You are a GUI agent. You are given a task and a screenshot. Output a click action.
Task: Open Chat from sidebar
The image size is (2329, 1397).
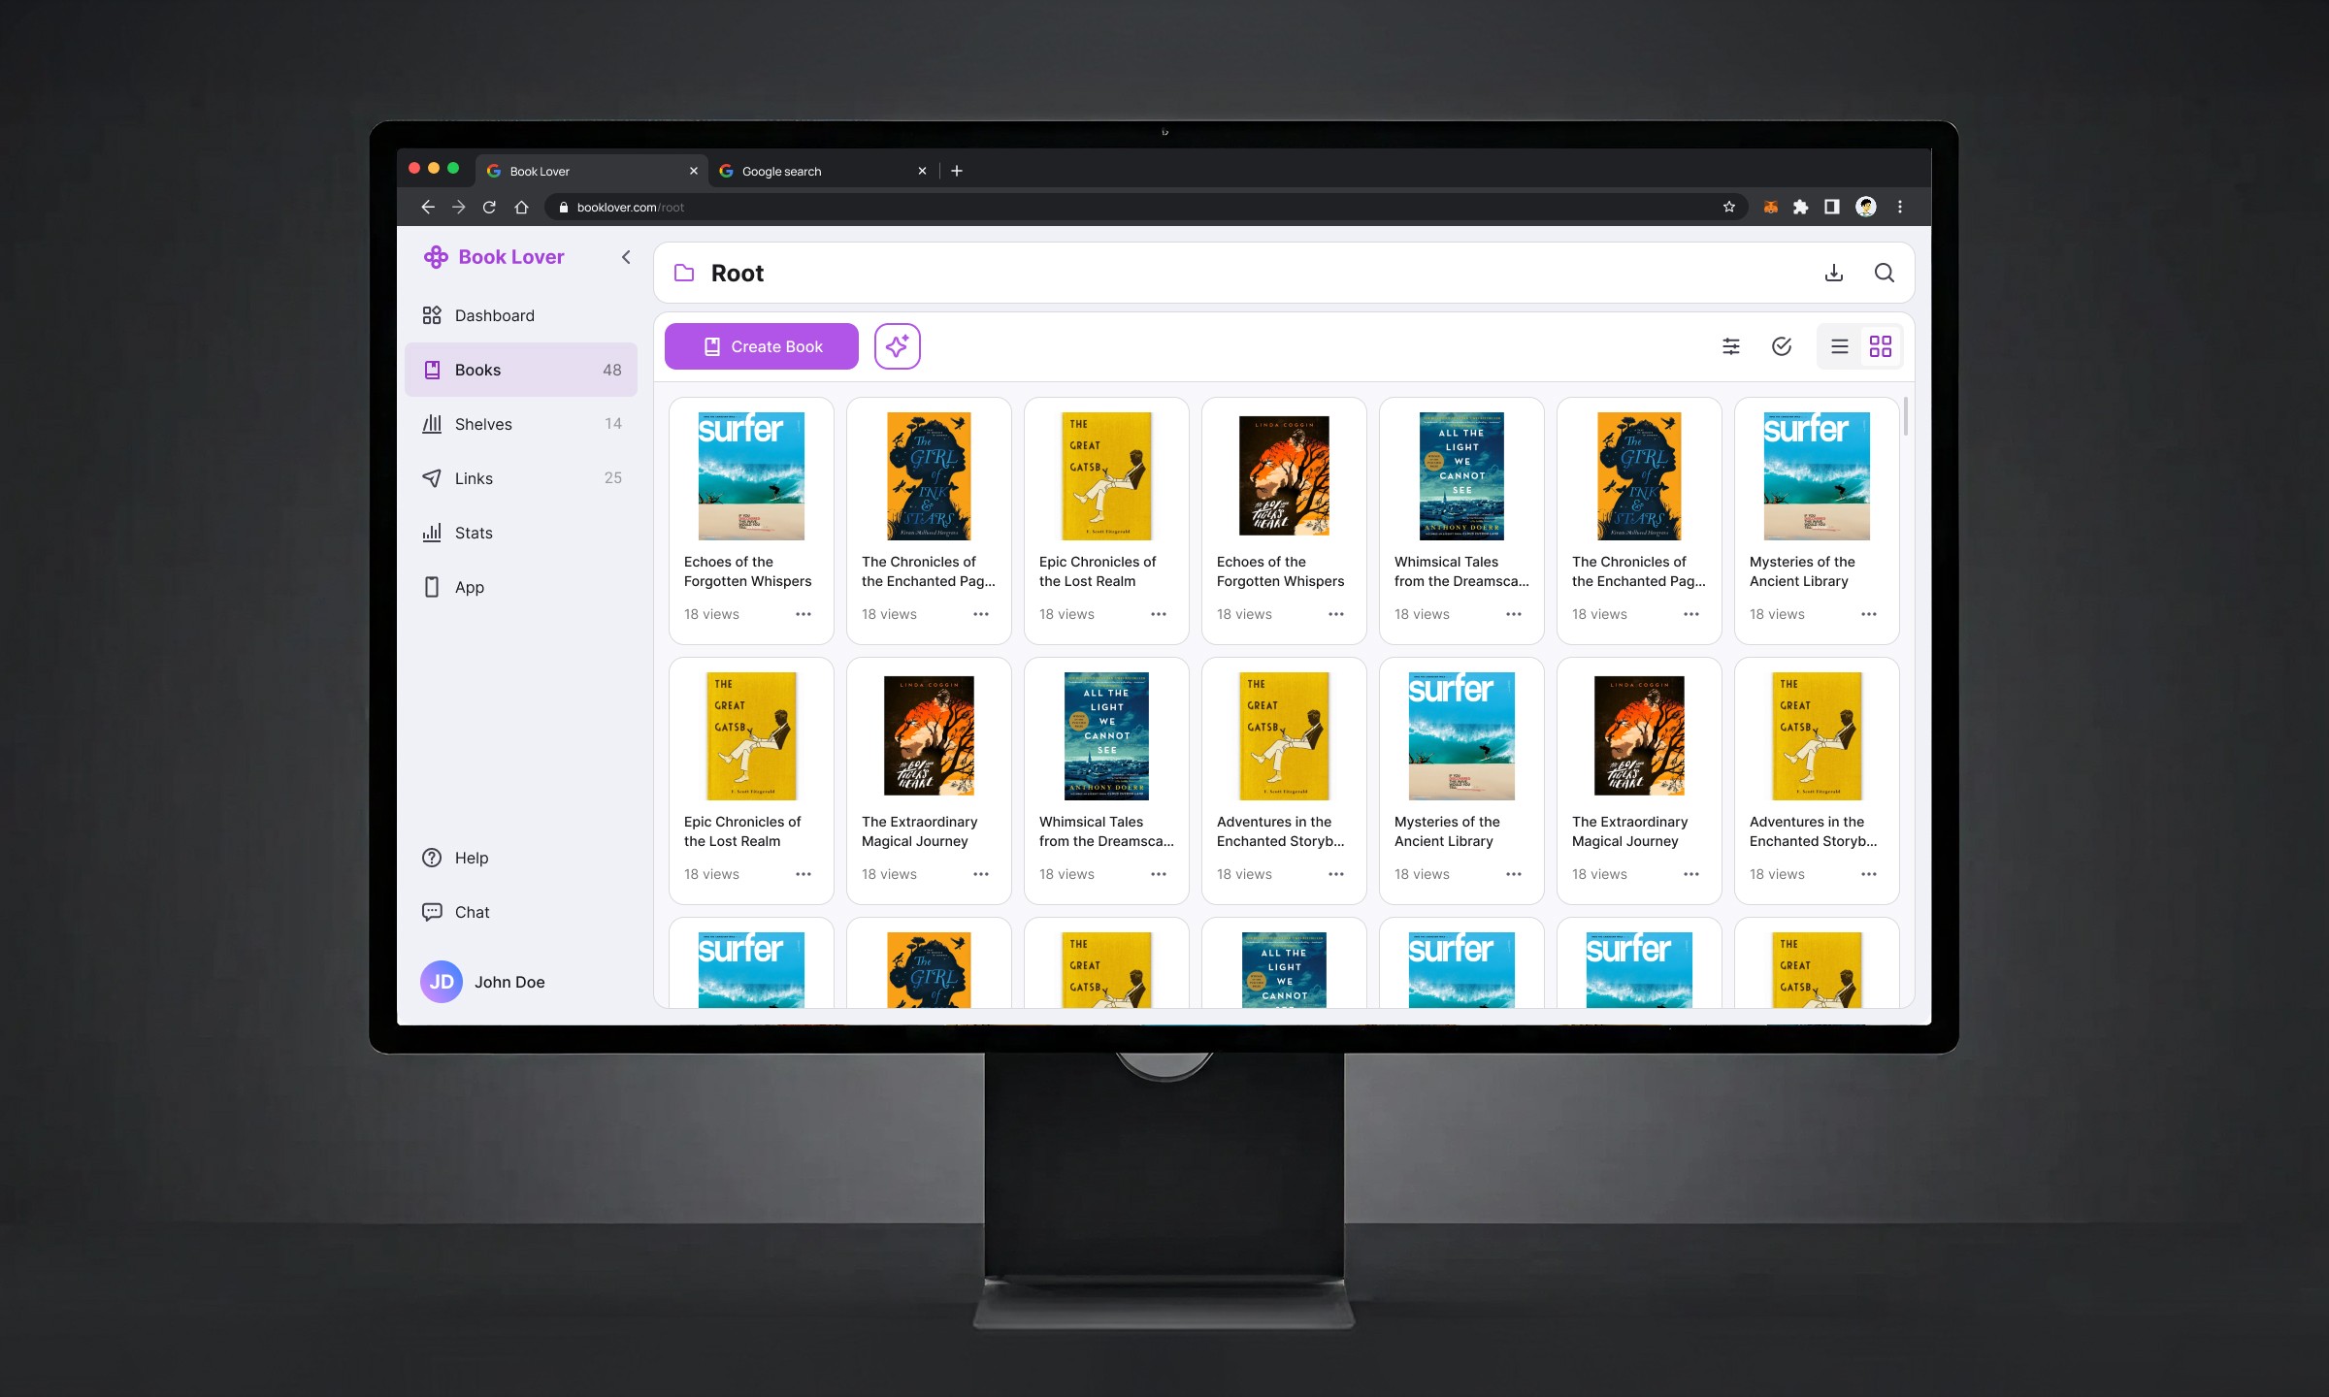pos(472,912)
